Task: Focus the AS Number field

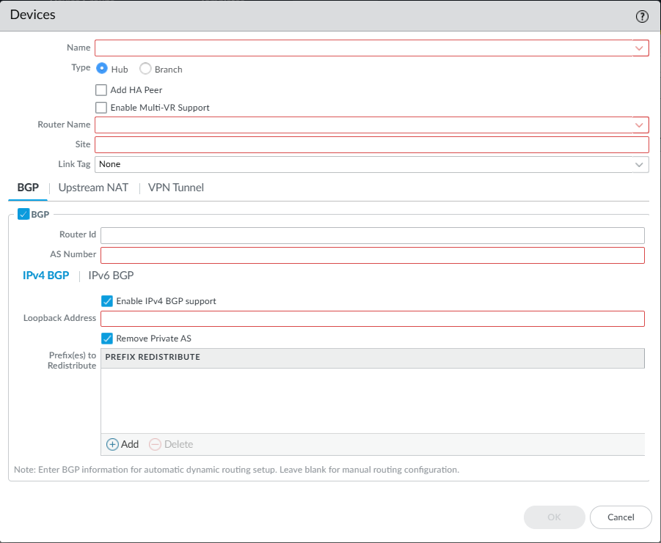Action: click(x=372, y=255)
